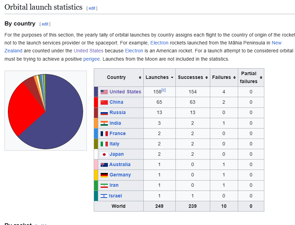Sort table by Launches column
The image size is (295, 225).
coord(172,78)
